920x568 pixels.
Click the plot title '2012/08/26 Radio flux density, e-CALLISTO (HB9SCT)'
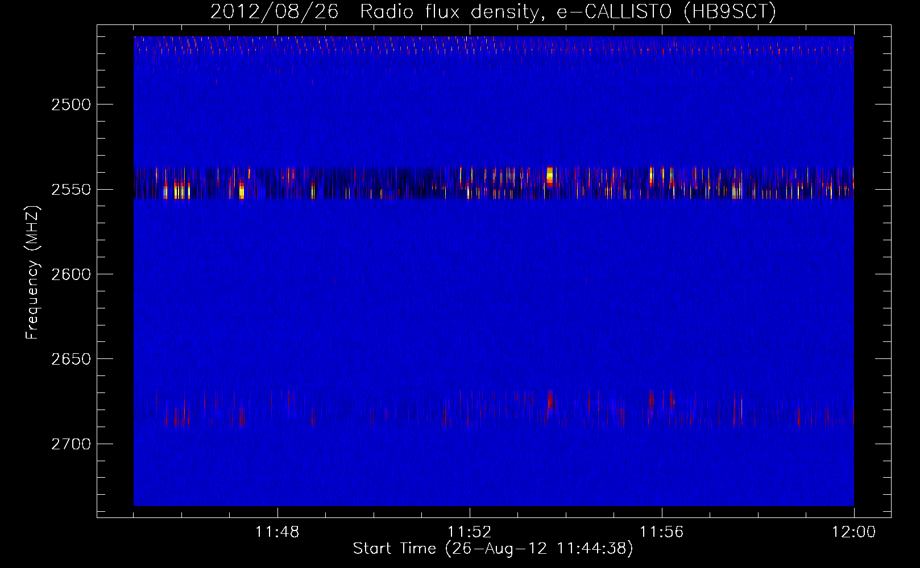(493, 12)
